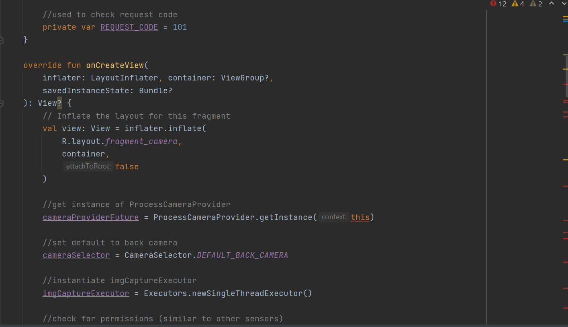Click the onCreateView function name
Viewport: 568px width, 327px height.
coord(115,65)
